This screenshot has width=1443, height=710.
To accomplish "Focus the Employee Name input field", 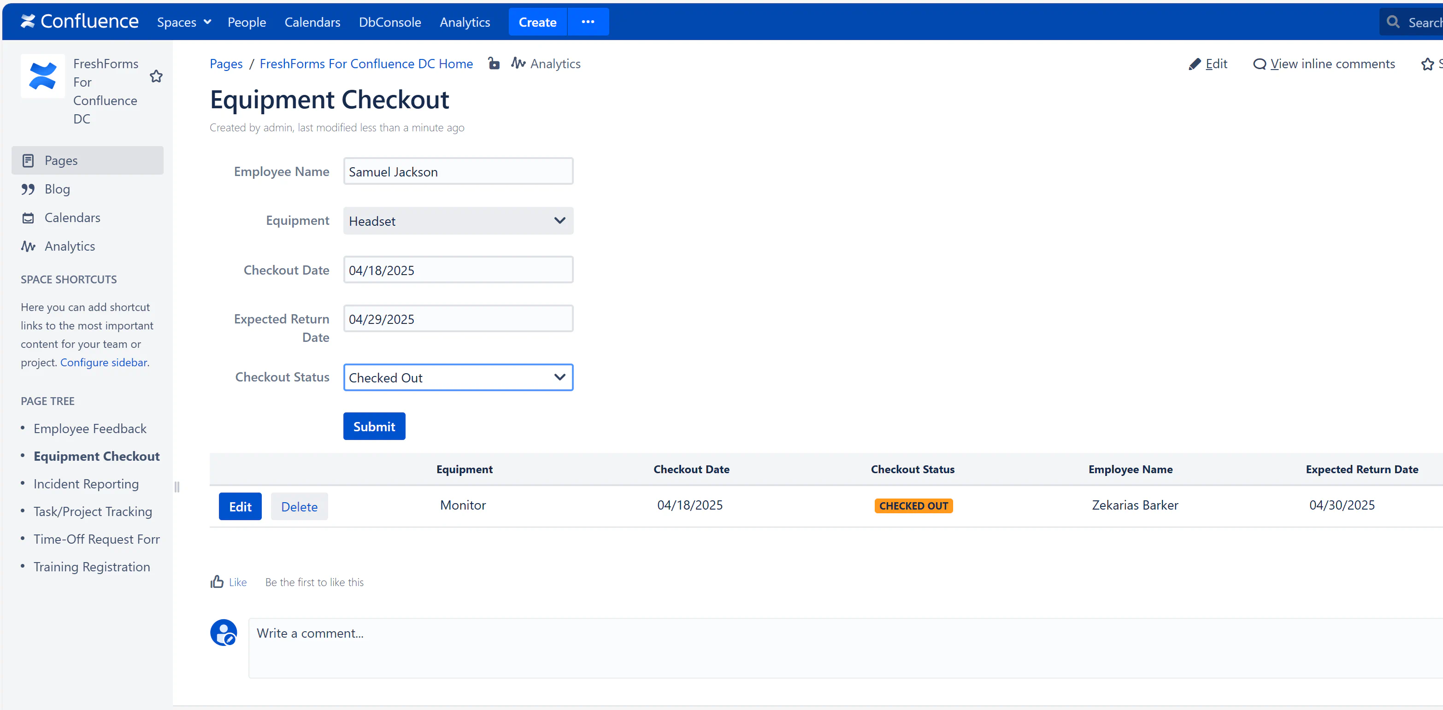I will tap(458, 171).
